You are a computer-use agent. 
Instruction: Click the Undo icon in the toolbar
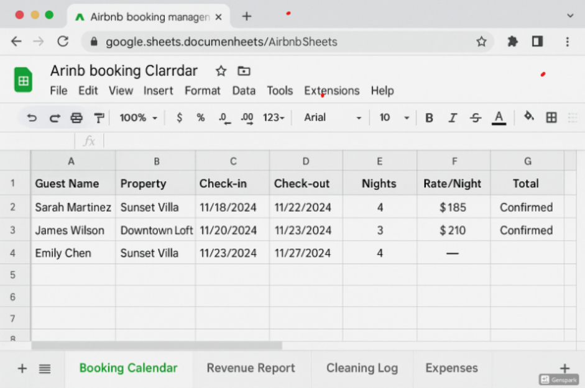(32, 118)
